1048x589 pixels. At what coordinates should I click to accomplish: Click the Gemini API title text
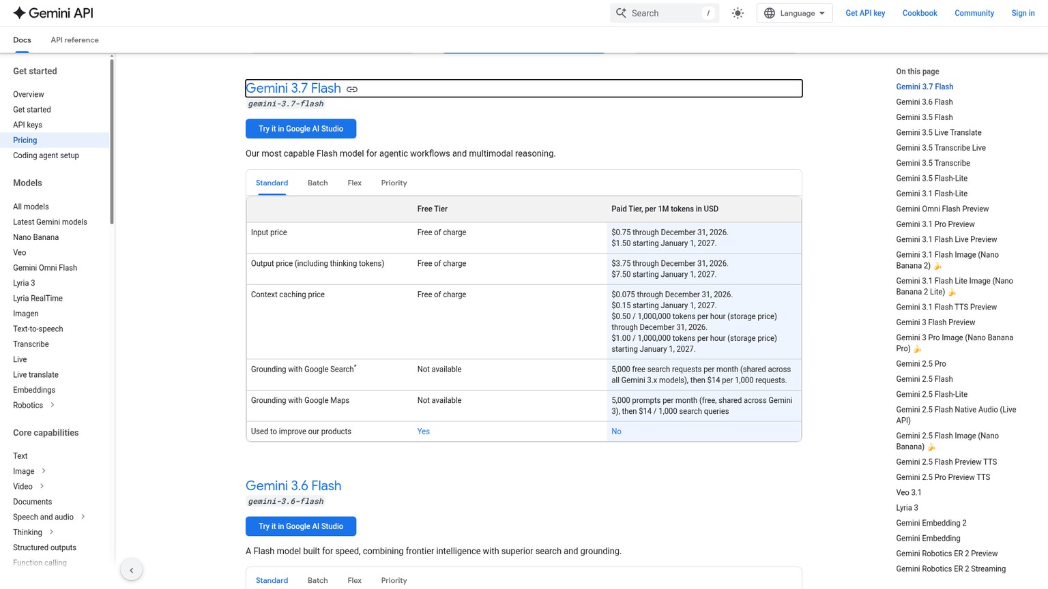click(61, 13)
